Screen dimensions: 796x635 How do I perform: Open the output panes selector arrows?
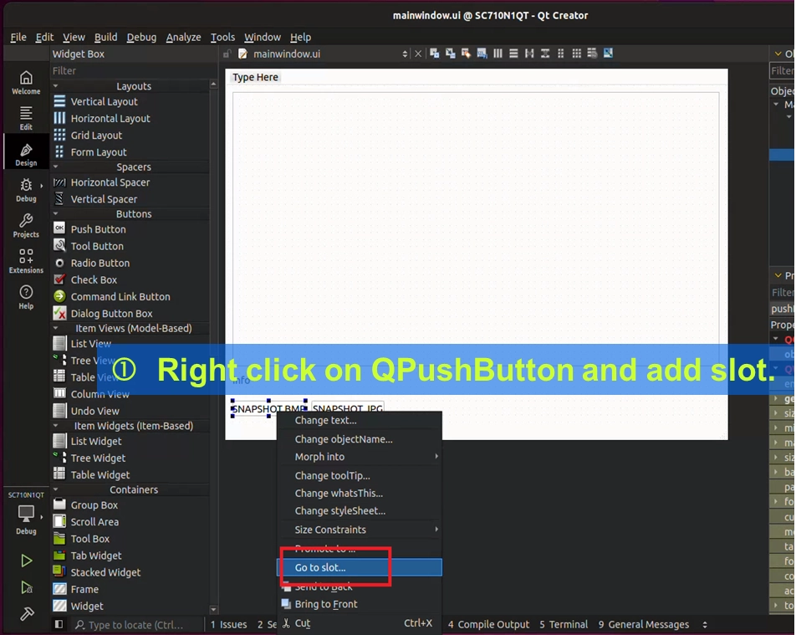[705, 624]
